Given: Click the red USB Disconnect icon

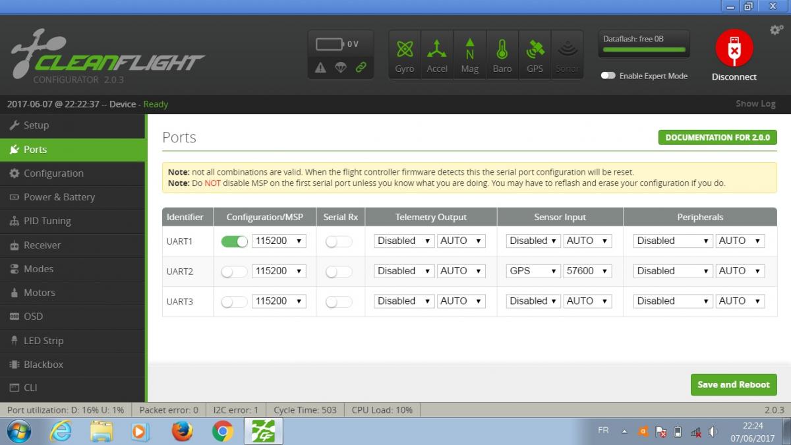Looking at the screenshot, I should [x=734, y=49].
